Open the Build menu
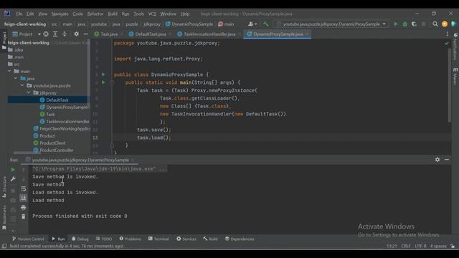Screen dimensions: 459x258 coord(113,14)
